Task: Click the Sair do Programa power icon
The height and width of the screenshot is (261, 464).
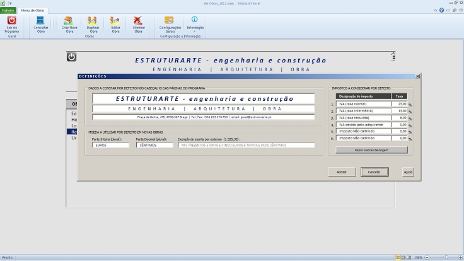Action: (x=11, y=21)
